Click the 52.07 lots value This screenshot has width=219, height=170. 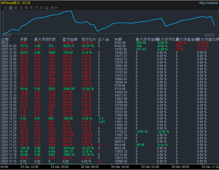pos(24,53)
